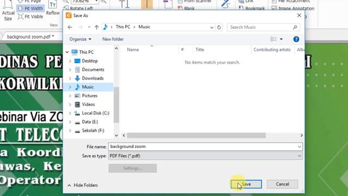
Task: Close the Save As dialog
Action: 299,15
